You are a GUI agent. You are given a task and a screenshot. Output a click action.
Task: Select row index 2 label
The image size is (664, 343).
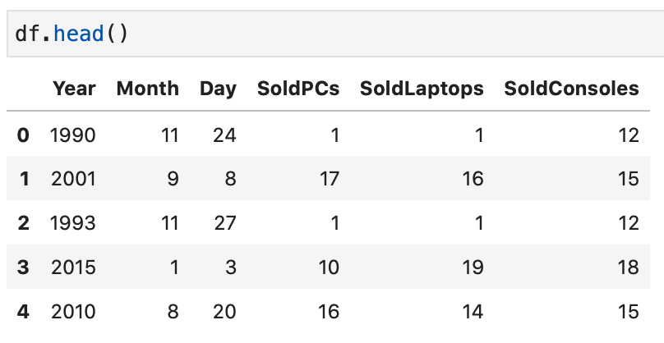[23, 223]
